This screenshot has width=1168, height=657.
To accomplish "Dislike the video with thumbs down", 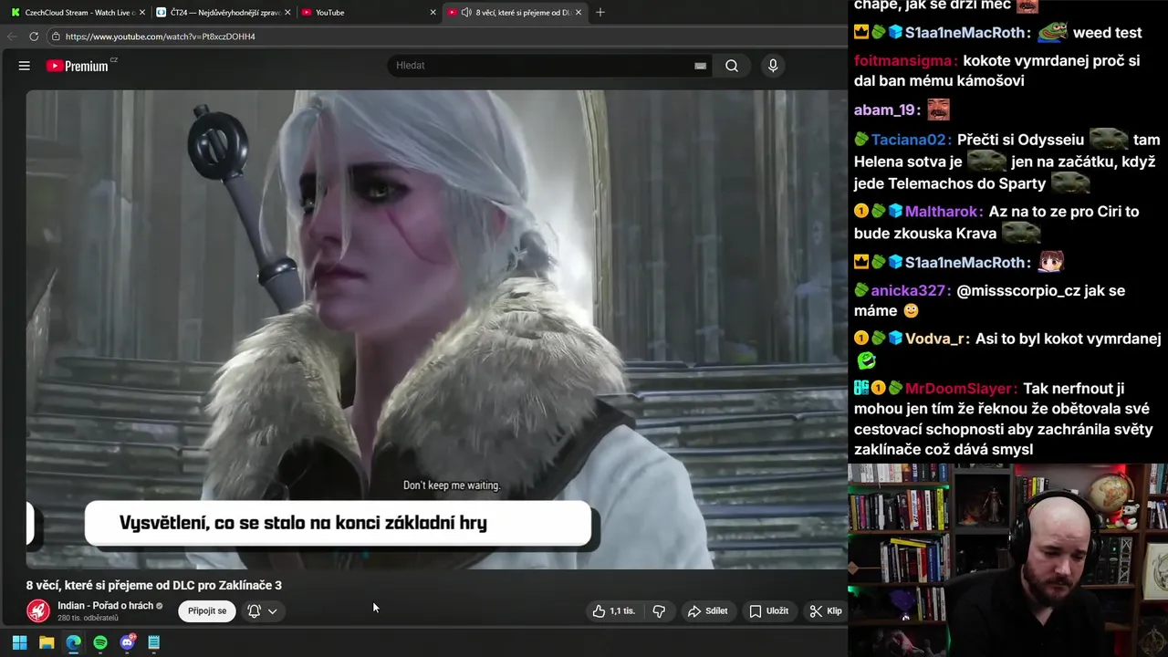I will tap(659, 611).
